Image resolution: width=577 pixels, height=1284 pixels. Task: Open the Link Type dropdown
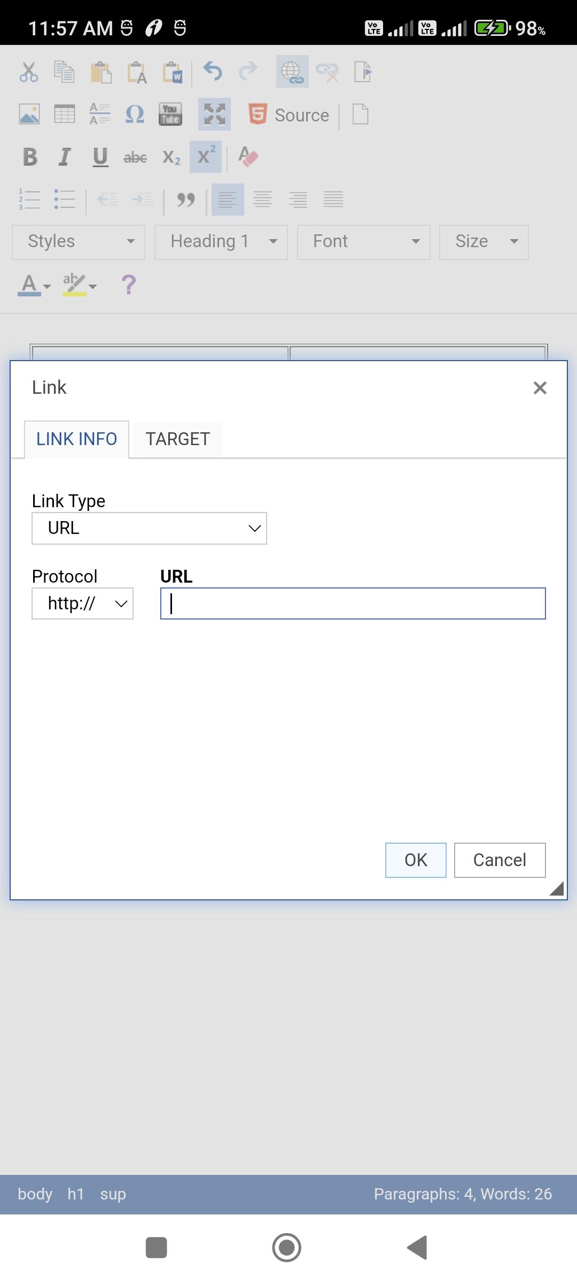[x=149, y=528]
